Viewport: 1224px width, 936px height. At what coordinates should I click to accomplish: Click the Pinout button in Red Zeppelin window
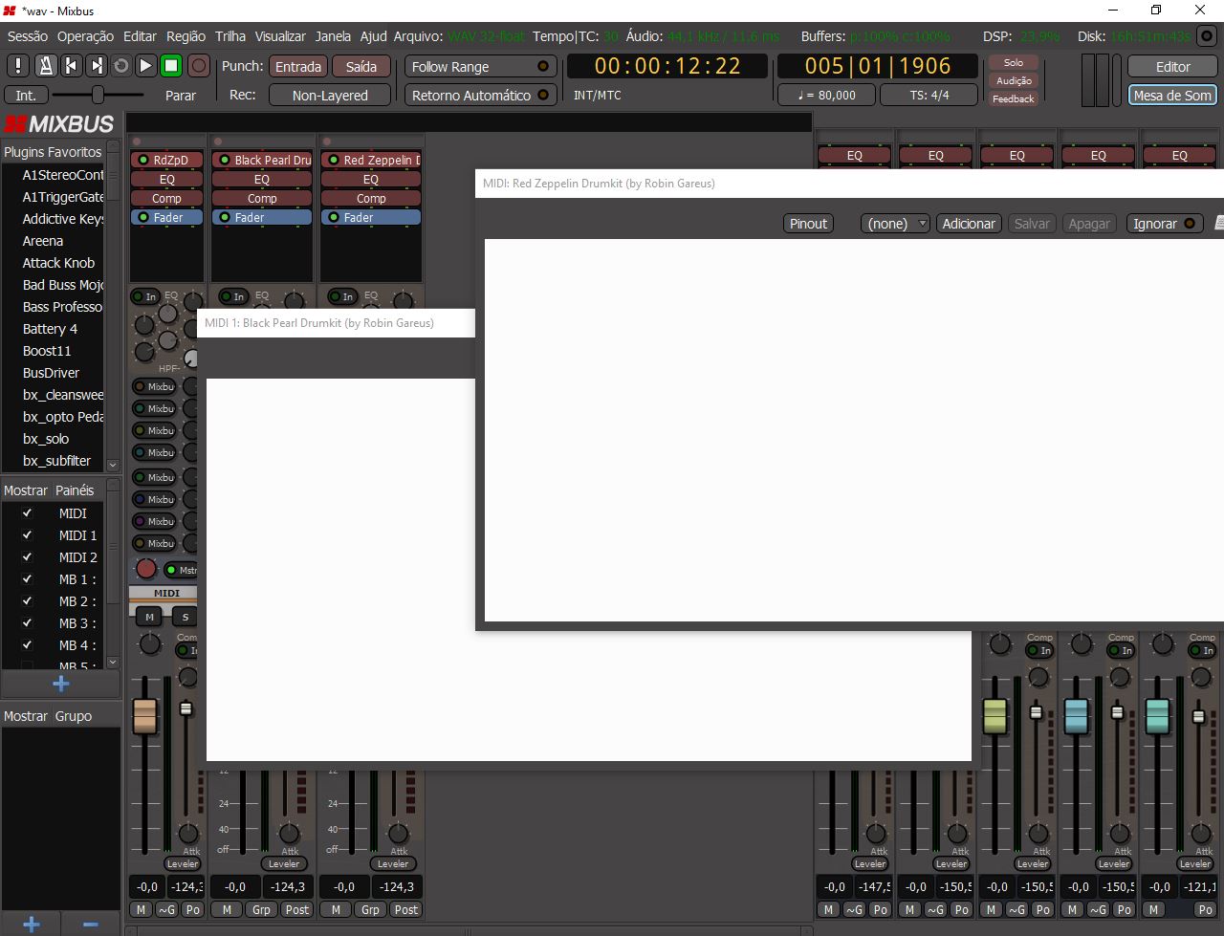pyautogui.click(x=808, y=223)
